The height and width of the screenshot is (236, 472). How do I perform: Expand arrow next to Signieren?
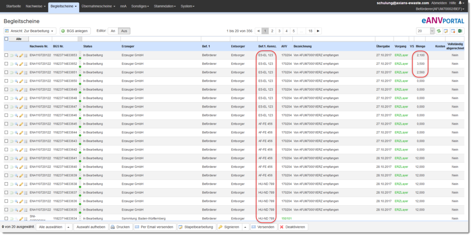[x=245, y=227]
